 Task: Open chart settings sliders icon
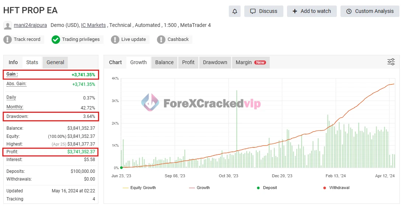(391, 62)
